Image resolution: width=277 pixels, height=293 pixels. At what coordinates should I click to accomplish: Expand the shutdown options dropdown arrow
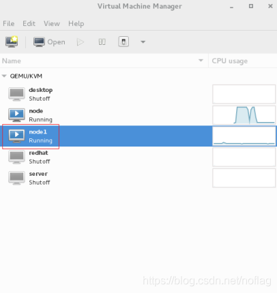[x=143, y=42]
